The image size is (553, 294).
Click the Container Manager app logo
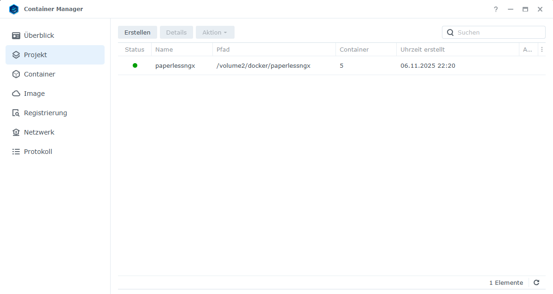click(14, 9)
